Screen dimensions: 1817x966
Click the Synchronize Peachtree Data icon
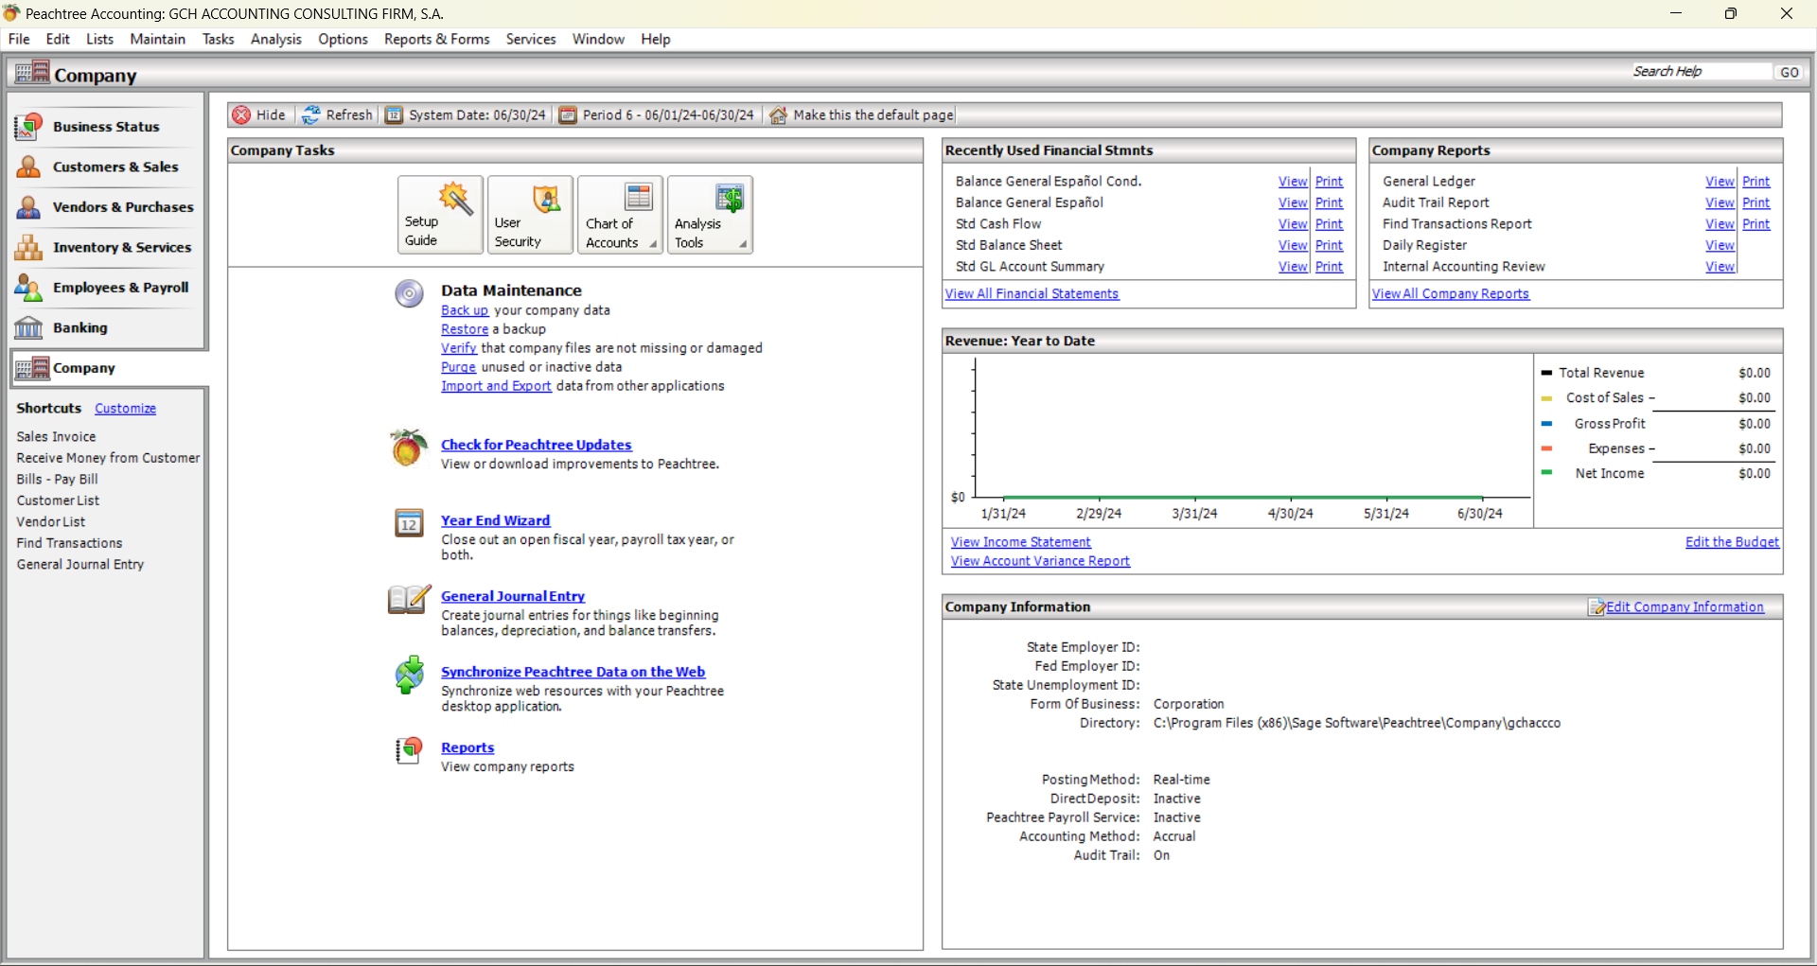point(409,675)
